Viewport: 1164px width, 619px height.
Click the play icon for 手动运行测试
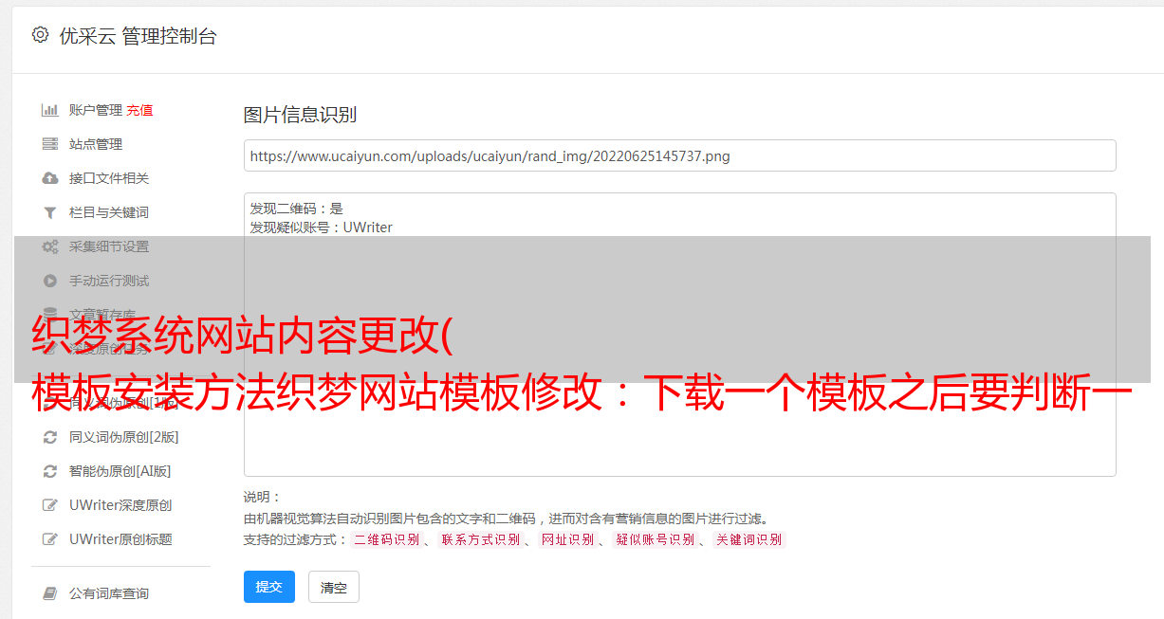coord(50,281)
